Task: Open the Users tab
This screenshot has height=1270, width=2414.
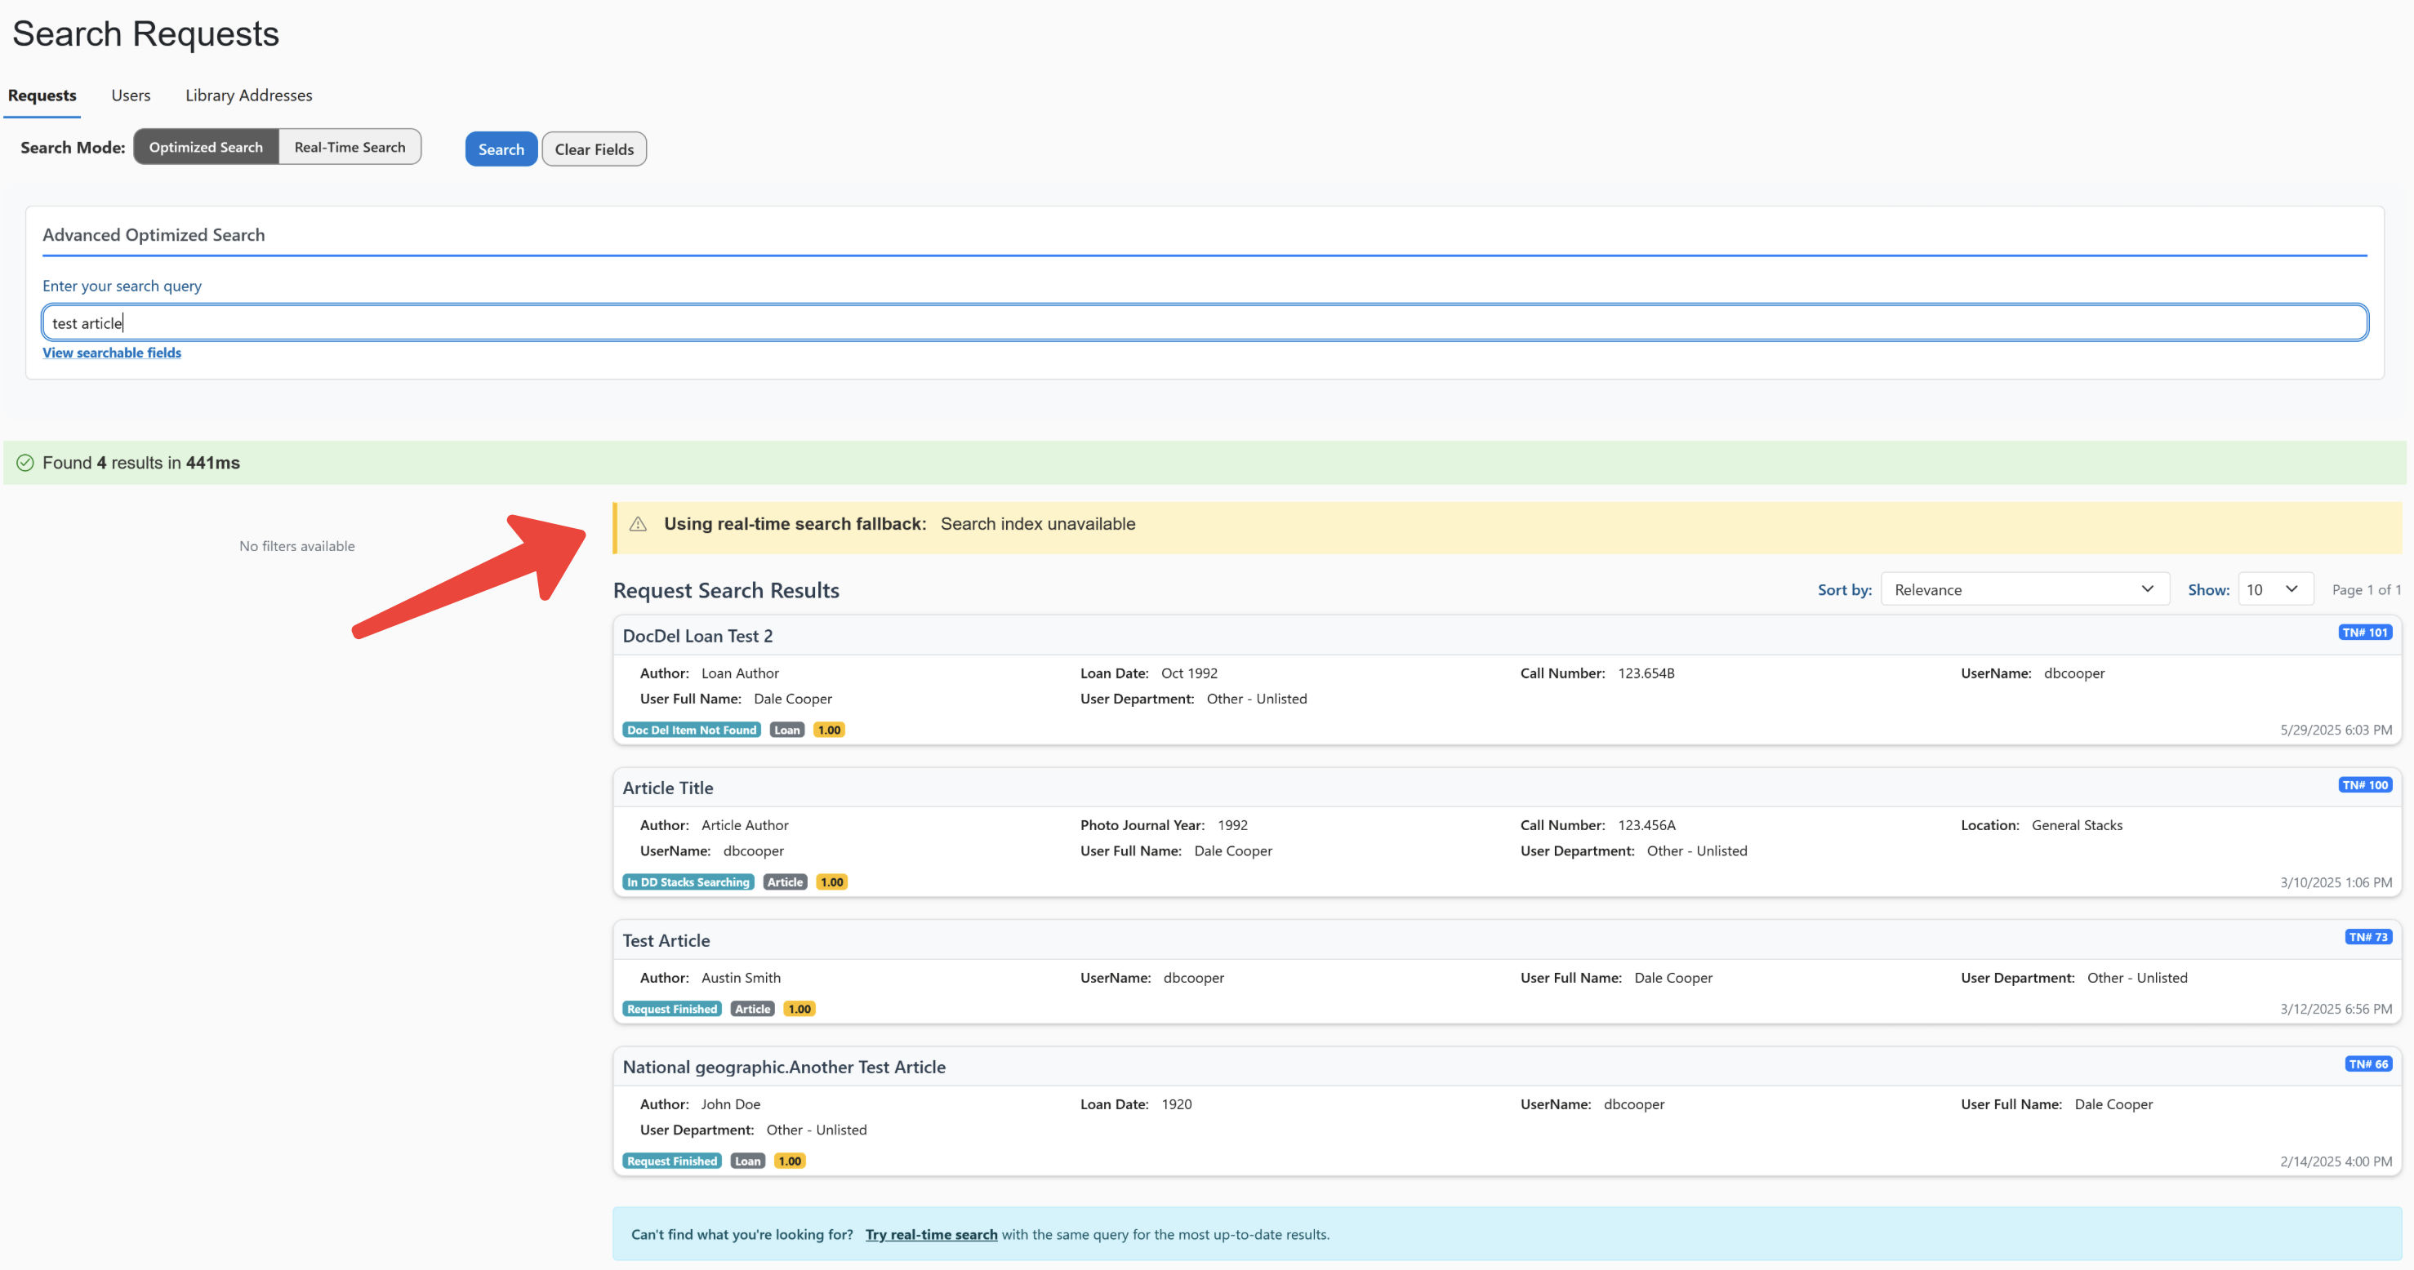Action: click(x=131, y=95)
